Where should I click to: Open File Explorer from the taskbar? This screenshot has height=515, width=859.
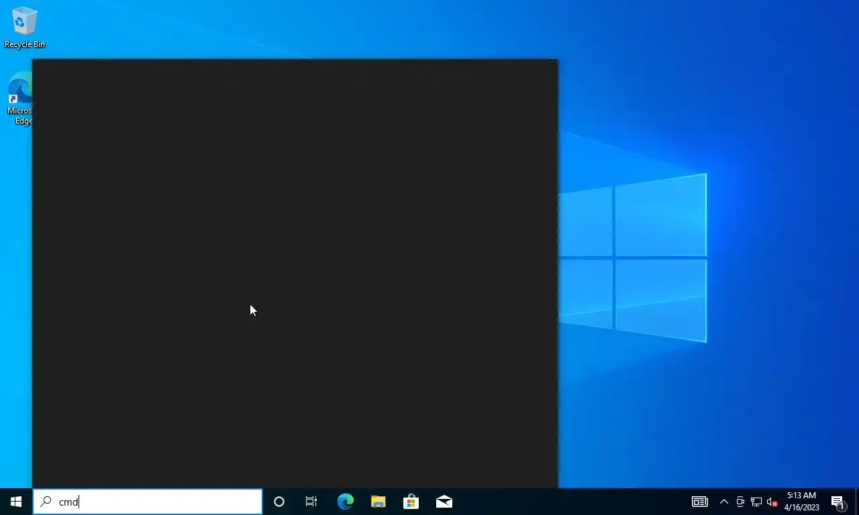pos(378,502)
